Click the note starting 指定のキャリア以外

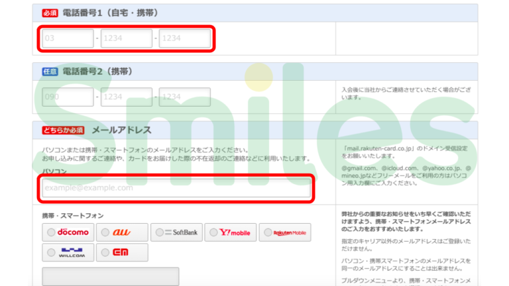coord(406,245)
